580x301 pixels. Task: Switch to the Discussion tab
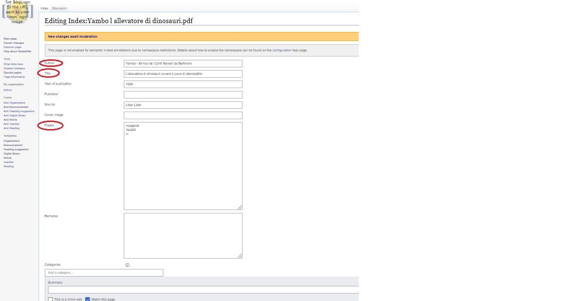[x=59, y=8]
